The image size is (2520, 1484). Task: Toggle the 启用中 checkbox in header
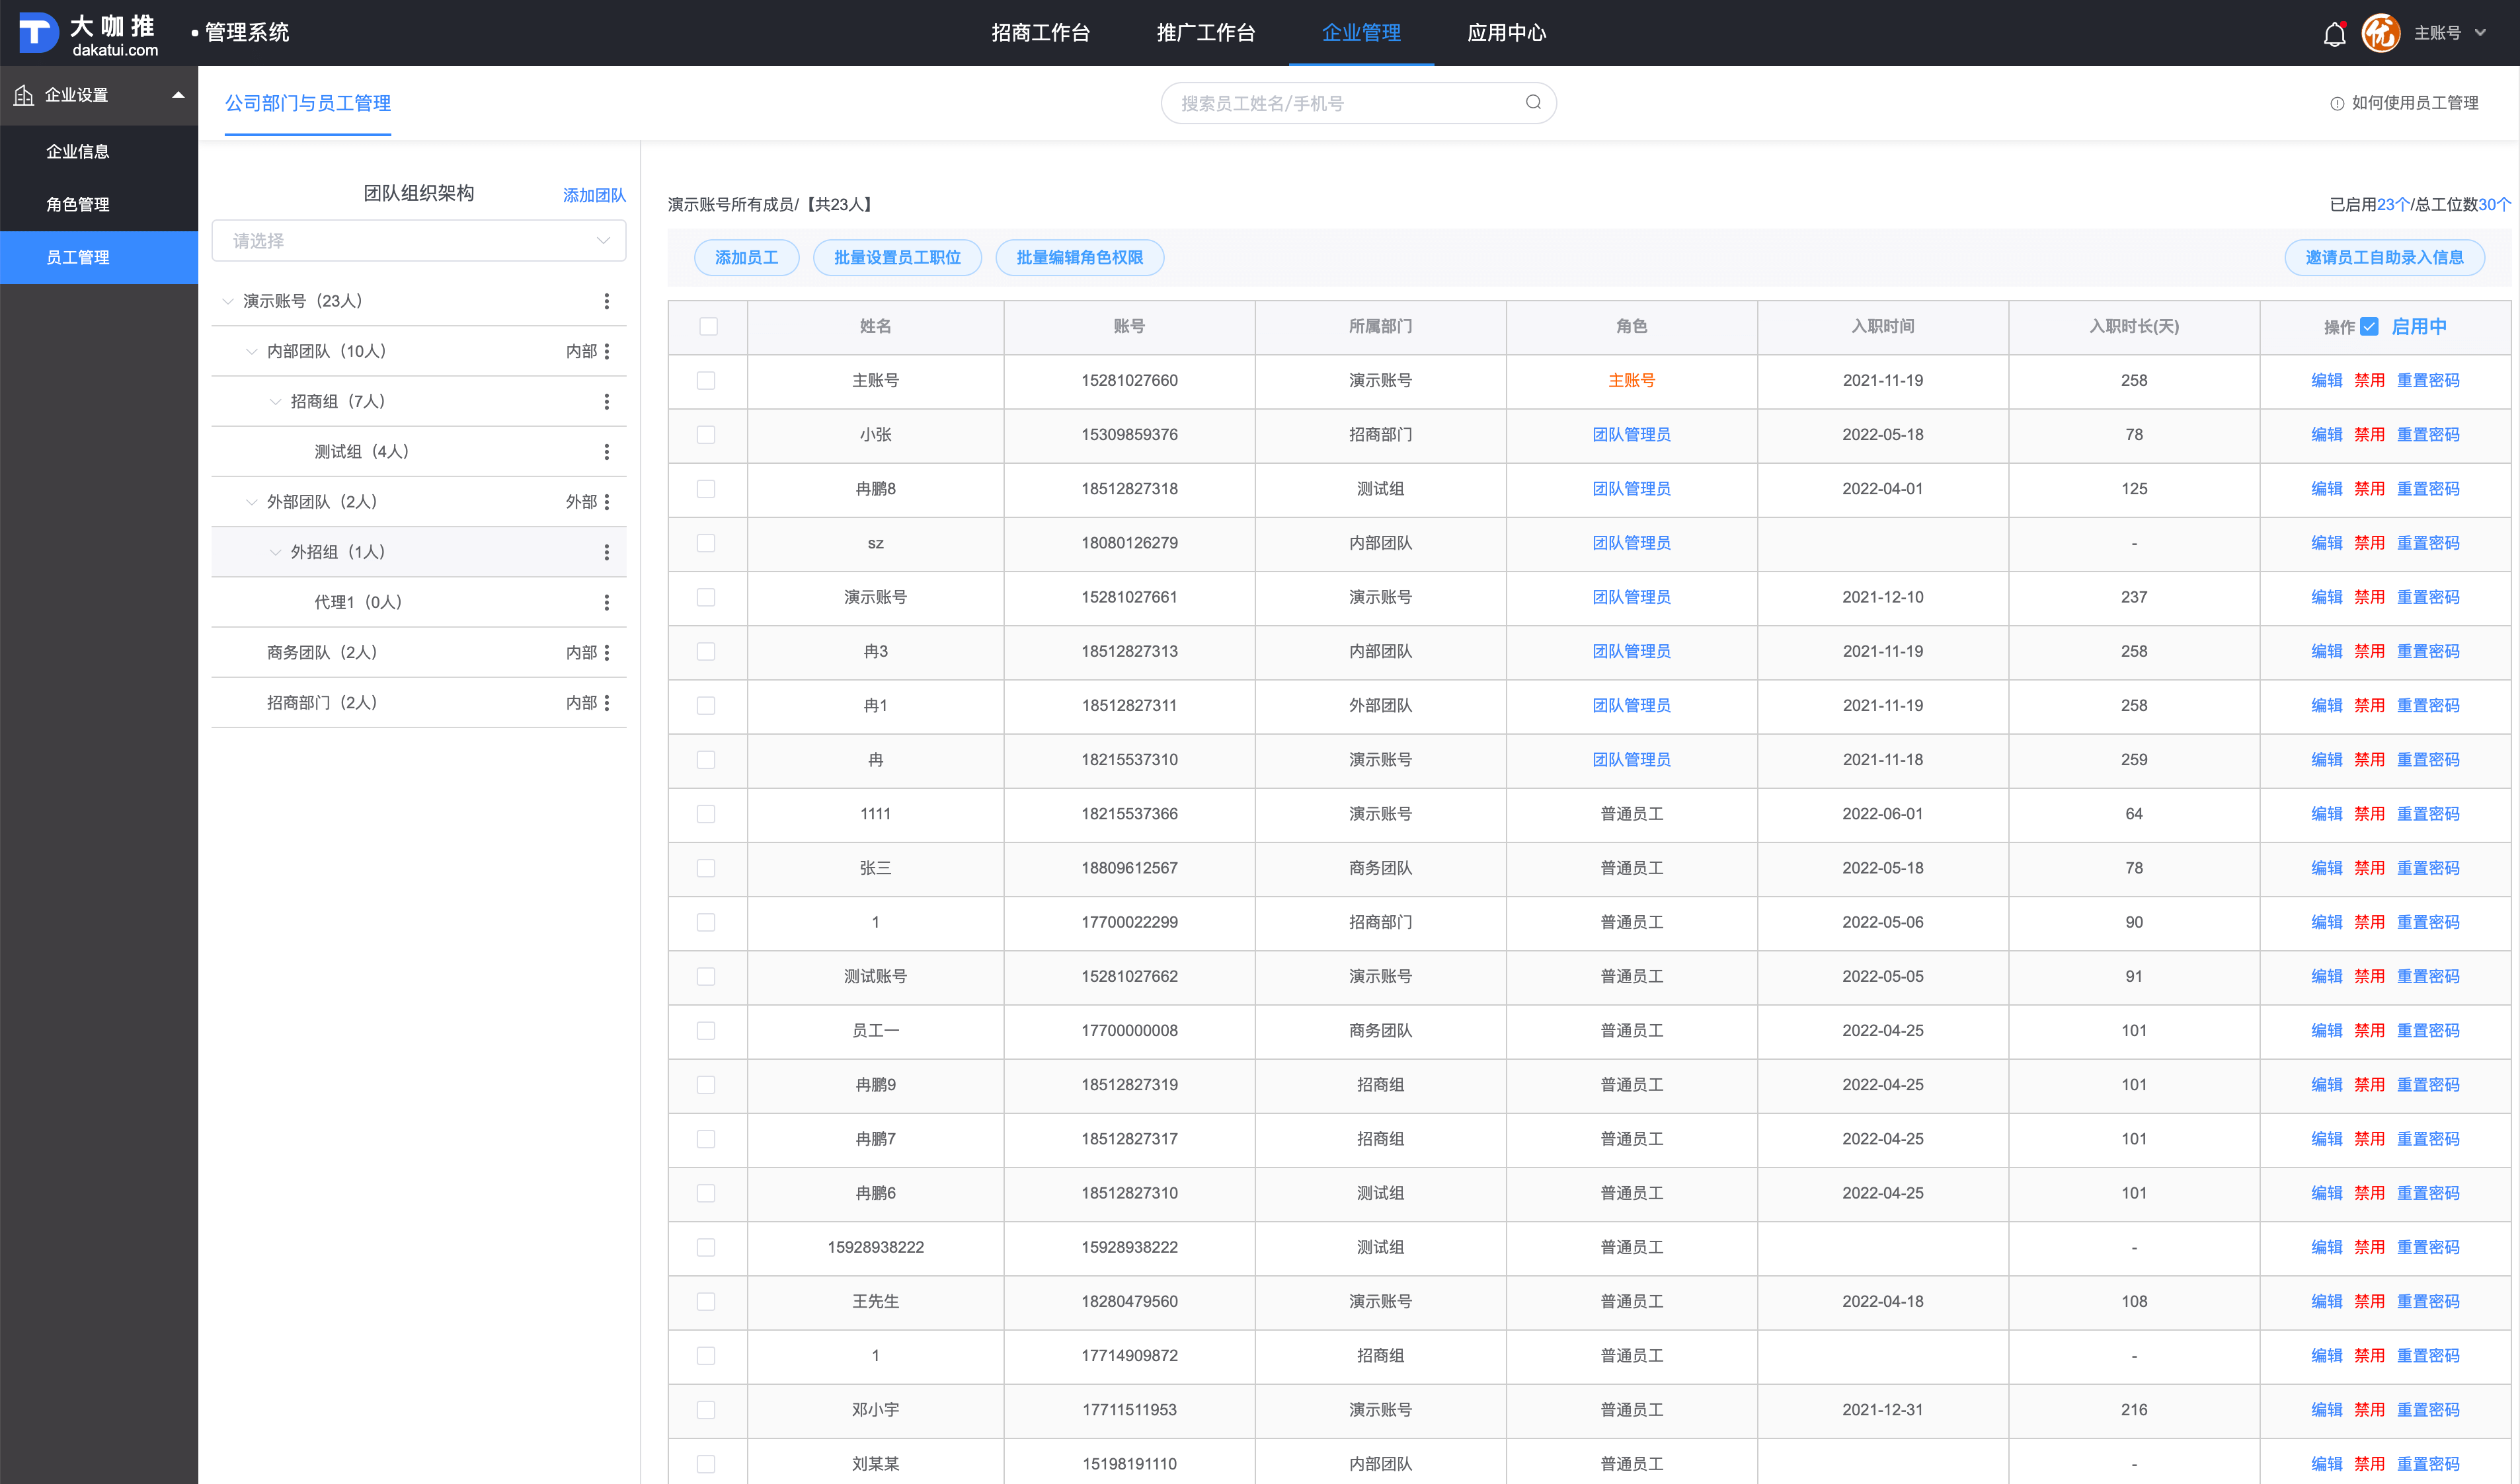pos(2369,326)
